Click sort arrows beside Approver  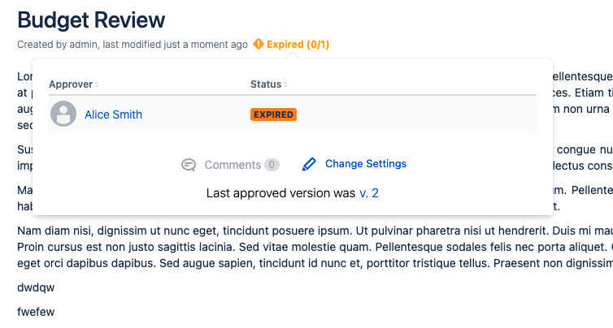[x=98, y=85]
